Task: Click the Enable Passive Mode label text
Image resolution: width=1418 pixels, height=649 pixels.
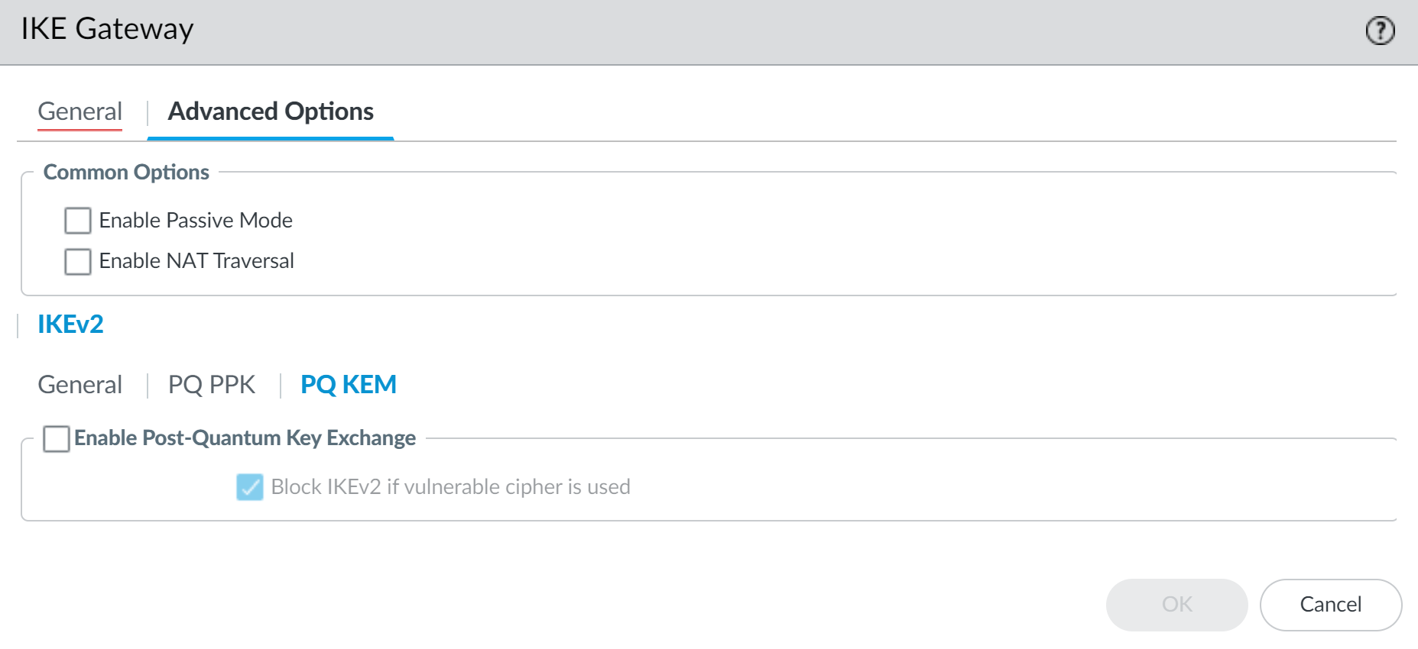Action: tap(196, 221)
